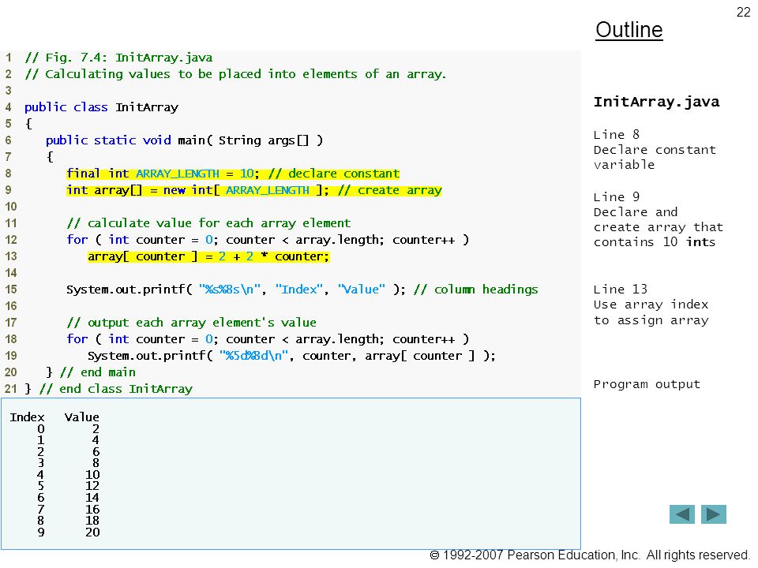Click the 'Line 9' outline note
Screen dimensions: 758x568
point(617,196)
